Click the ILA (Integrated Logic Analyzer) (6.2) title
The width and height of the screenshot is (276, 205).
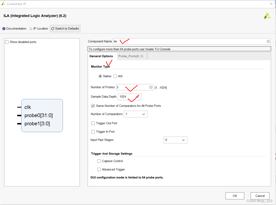coord(35,16)
